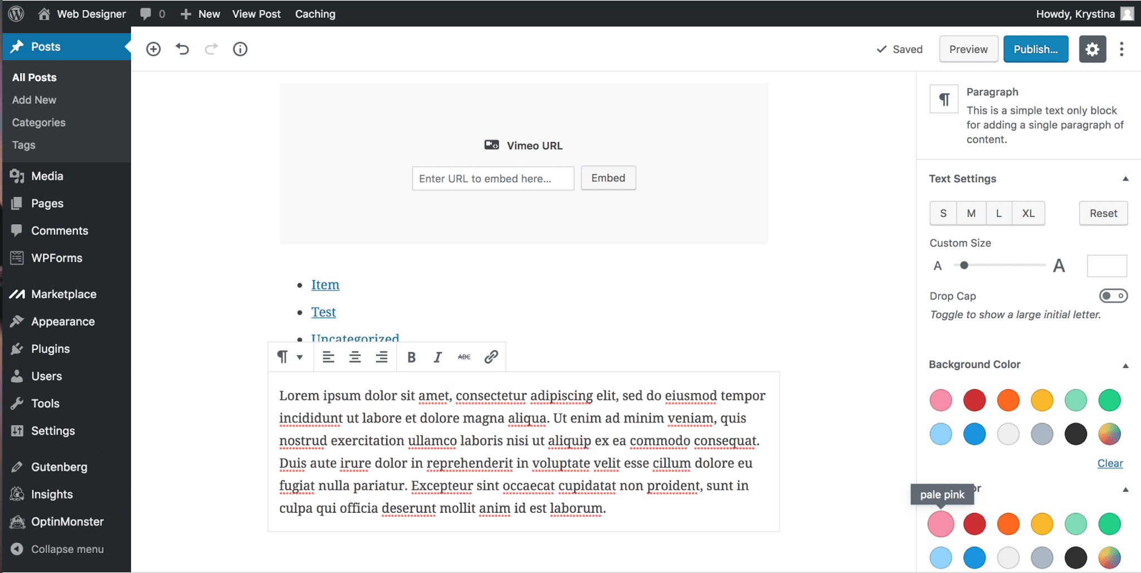
Task: Click Caching in the top admin bar
Action: coord(315,13)
